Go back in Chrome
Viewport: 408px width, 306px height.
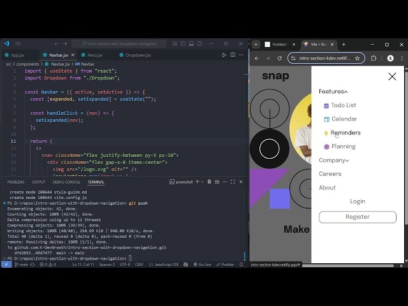point(257,58)
